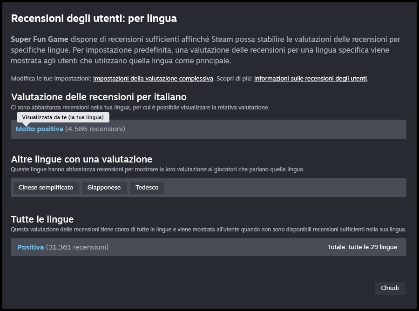Click the 'Visualizzata da te' tooltip
419x311 pixels.
tap(63, 117)
